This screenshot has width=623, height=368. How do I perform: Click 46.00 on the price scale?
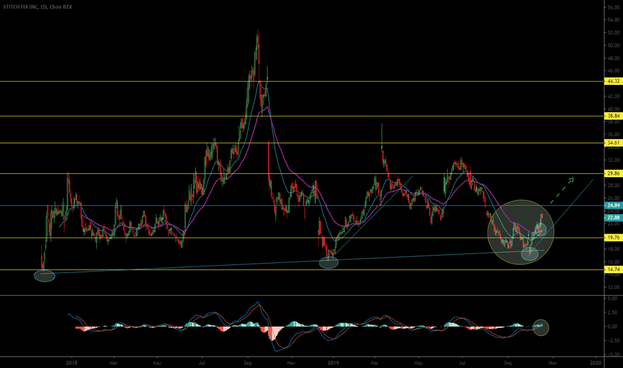613,71
